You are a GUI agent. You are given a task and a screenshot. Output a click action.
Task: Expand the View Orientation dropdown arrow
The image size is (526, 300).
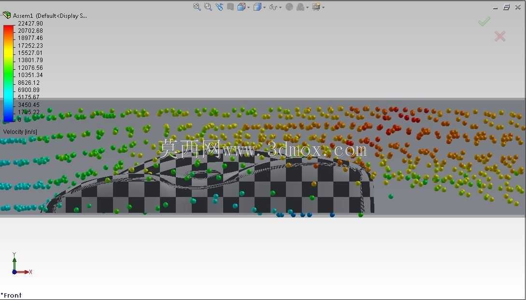point(249,7)
